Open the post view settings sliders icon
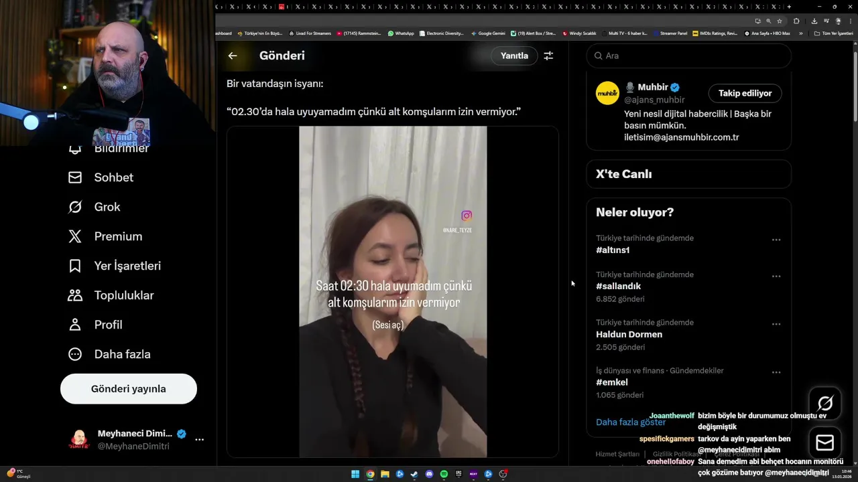 coord(548,56)
